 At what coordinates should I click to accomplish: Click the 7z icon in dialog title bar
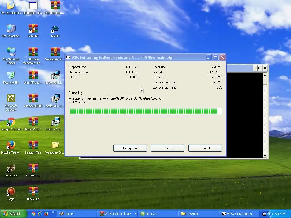(x=68, y=57)
